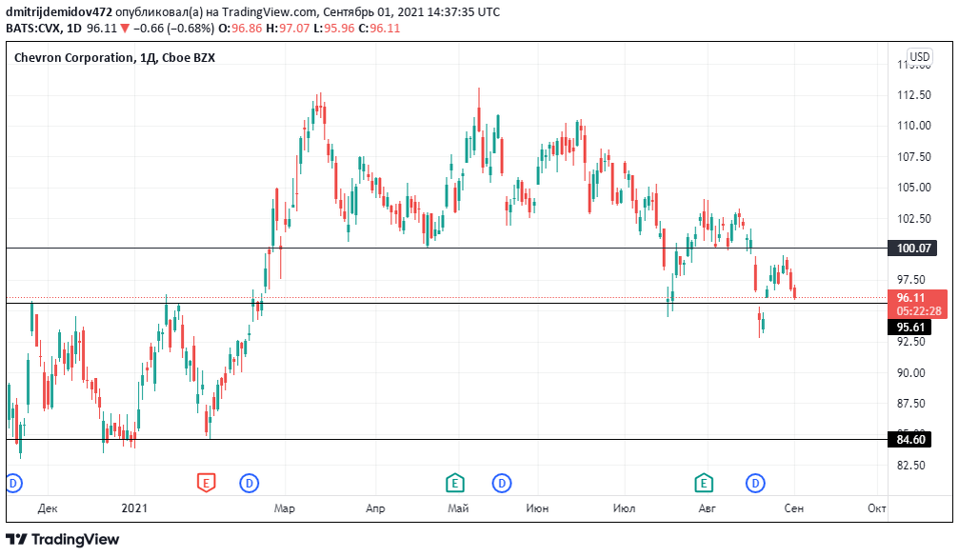Click the close value C:96.11

(x=379, y=29)
